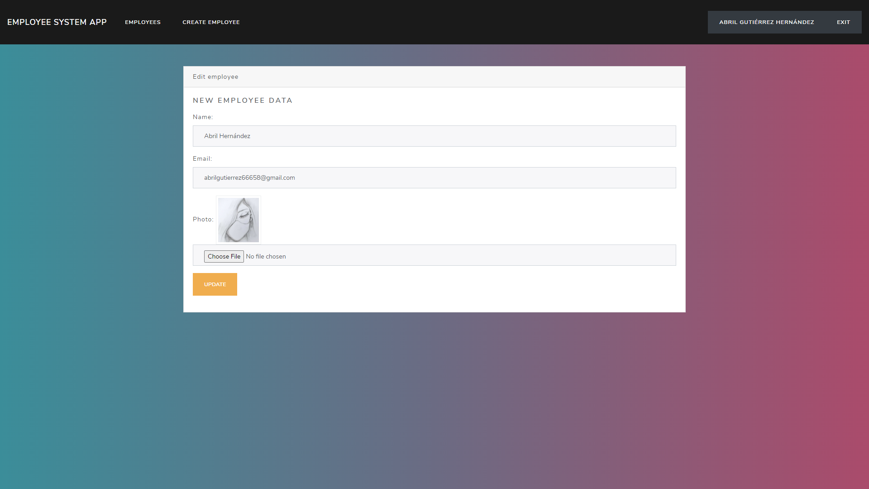Select the Abril Gutiérrez Hernández user menu

click(x=767, y=22)
